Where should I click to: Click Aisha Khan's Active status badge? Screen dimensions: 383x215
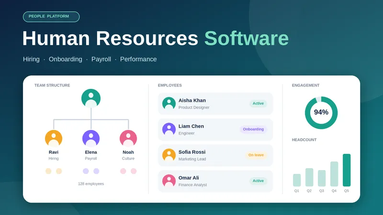click(x=258, y=103)
